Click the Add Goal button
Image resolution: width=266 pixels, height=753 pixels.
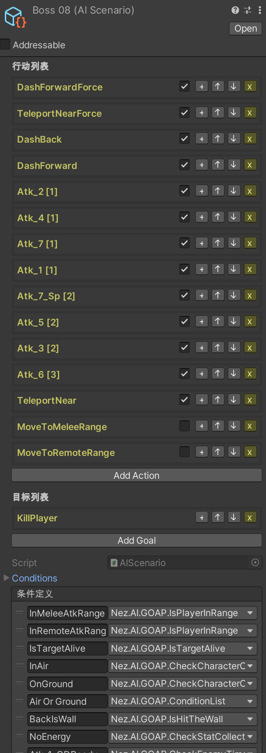pos(137,541)
